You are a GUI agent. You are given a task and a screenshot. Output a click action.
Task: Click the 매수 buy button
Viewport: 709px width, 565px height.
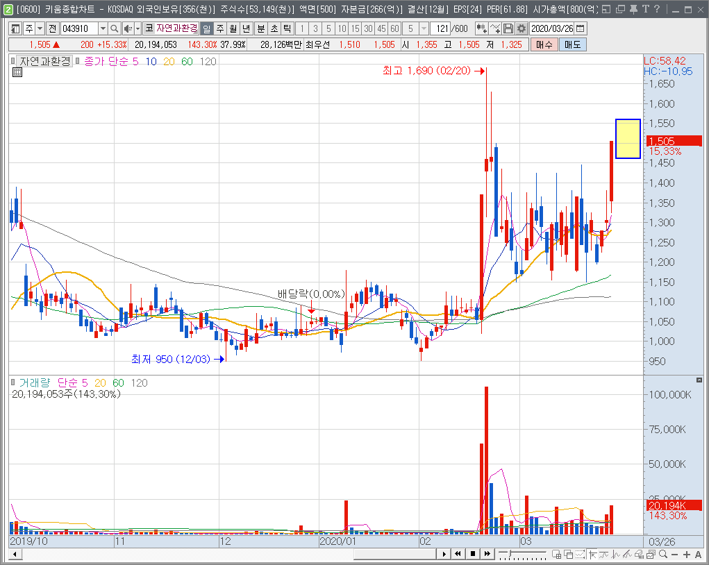tap(544, 44)
